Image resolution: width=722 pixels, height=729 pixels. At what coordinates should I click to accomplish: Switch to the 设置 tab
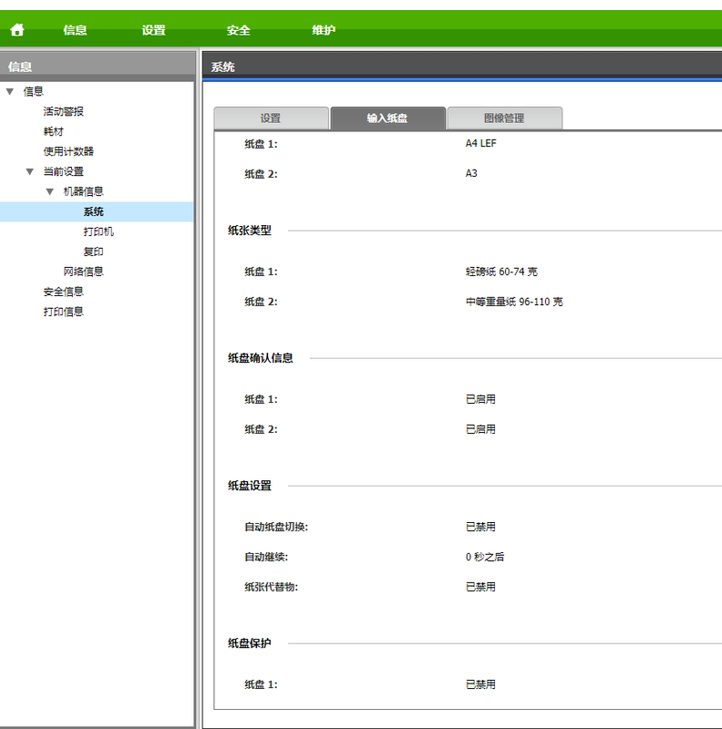coord(271,118)
